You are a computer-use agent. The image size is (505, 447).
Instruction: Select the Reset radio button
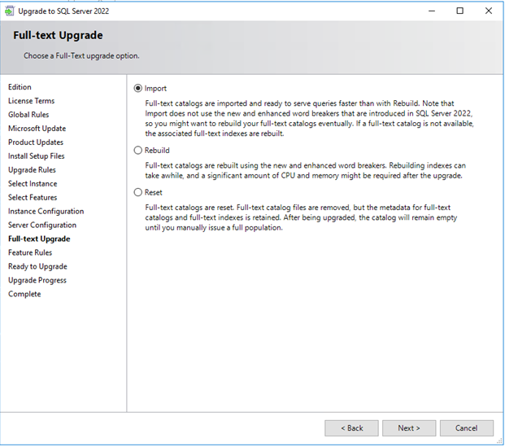pyautogui.click(x=138, y=192)
